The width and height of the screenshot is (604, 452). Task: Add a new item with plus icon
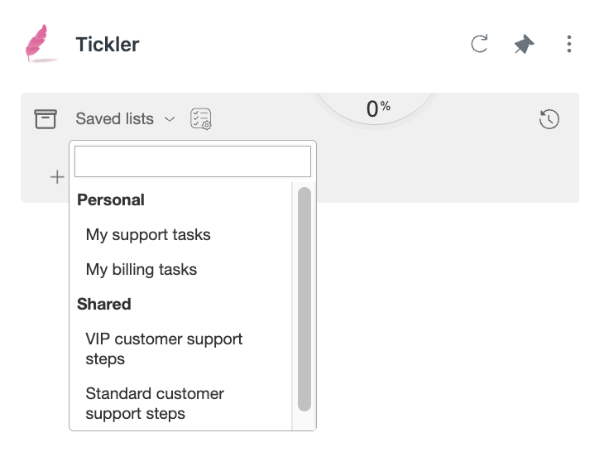(57, 177)
